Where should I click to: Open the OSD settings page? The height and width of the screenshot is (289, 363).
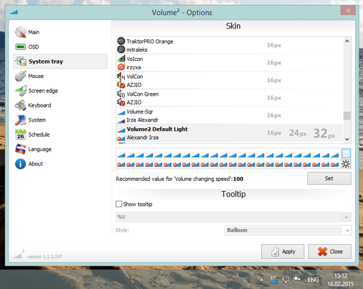click(60, 47)
